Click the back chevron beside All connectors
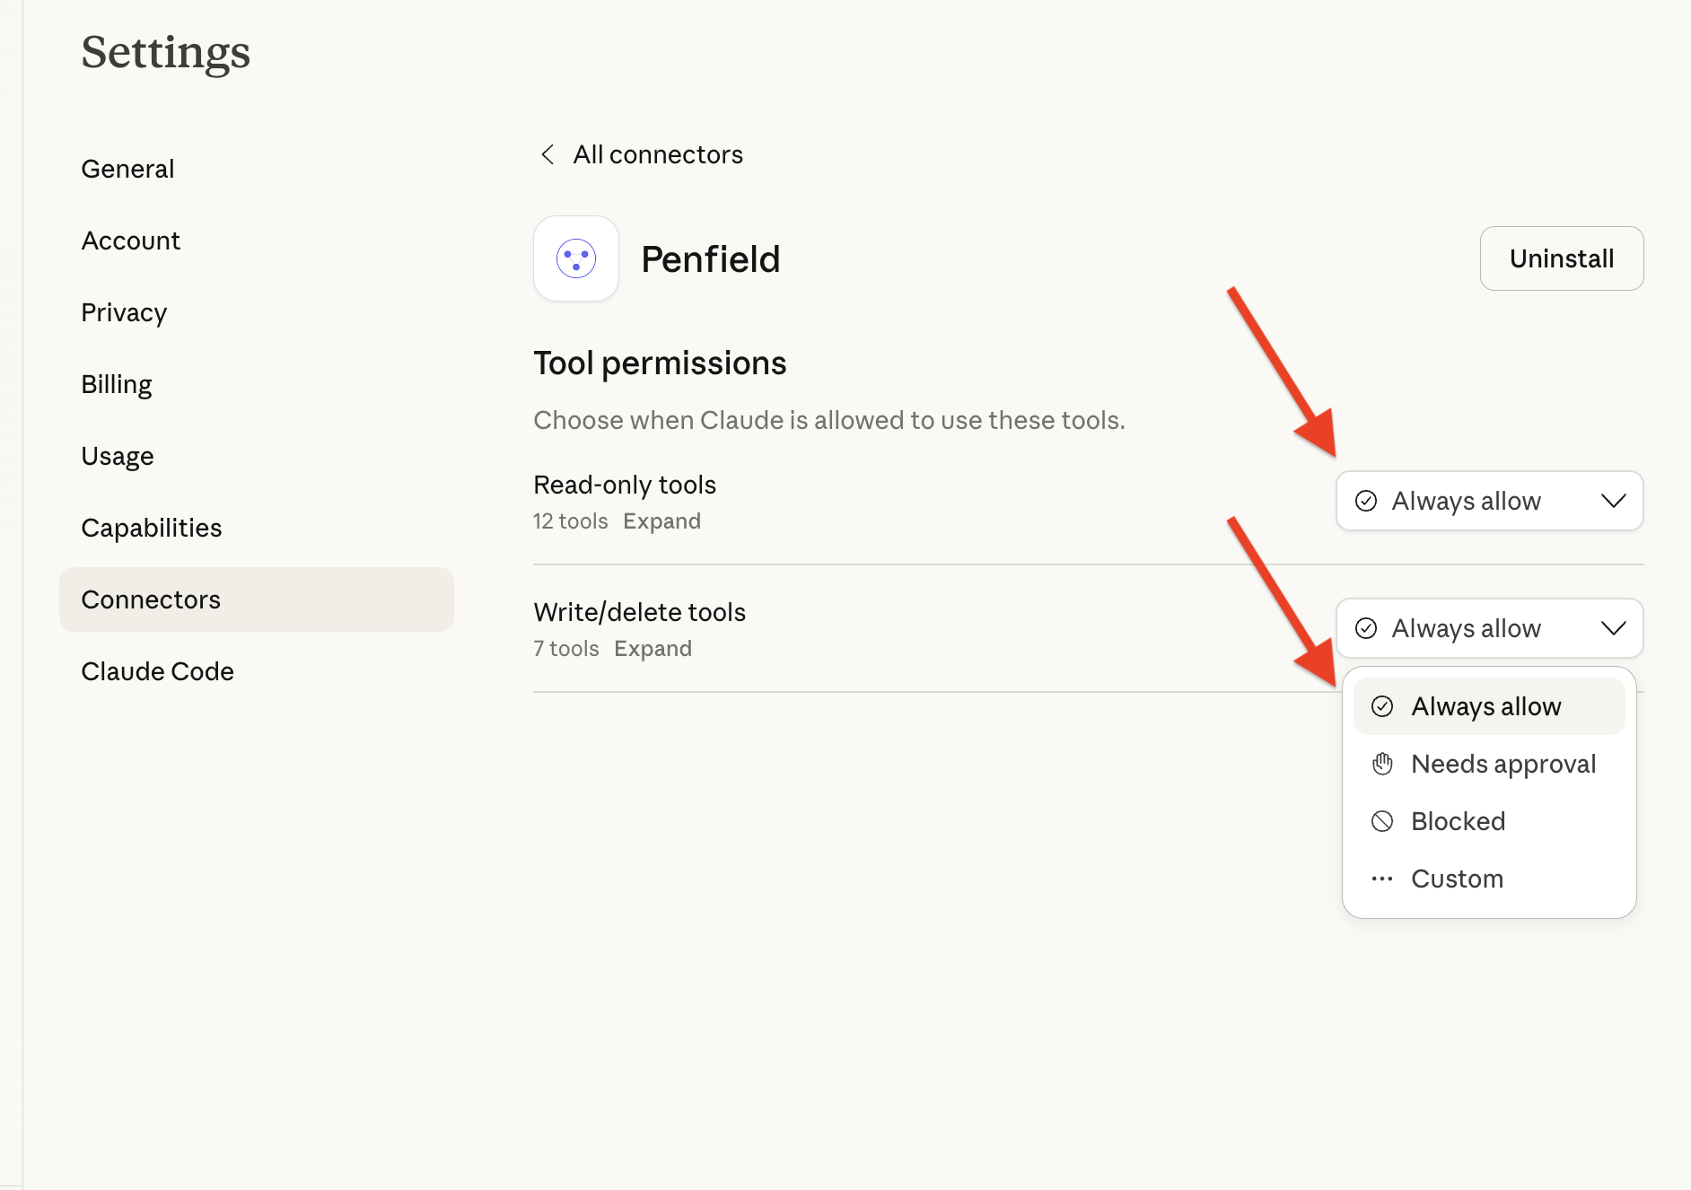 click(548, 154)
